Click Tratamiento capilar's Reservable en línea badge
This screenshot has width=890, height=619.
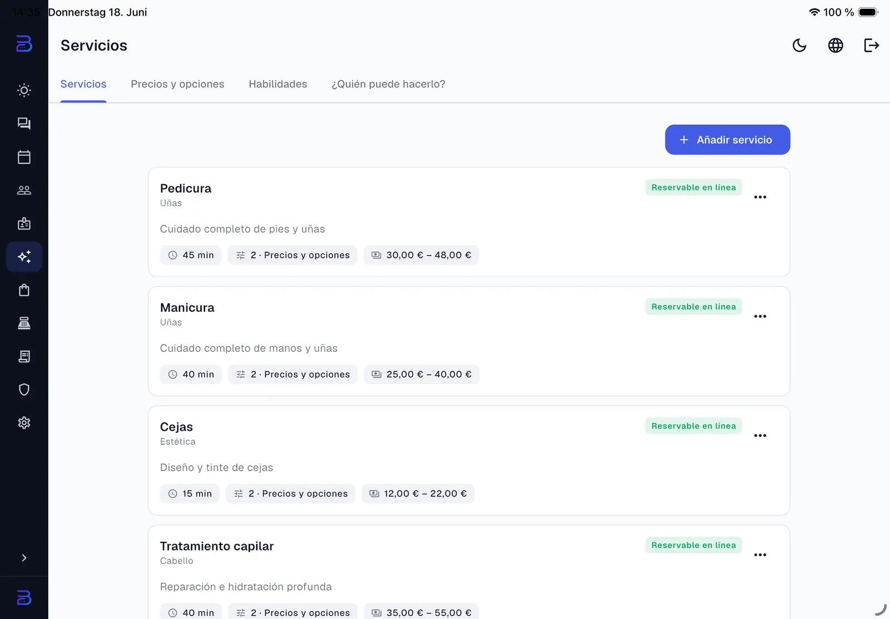tap(694, 545)
